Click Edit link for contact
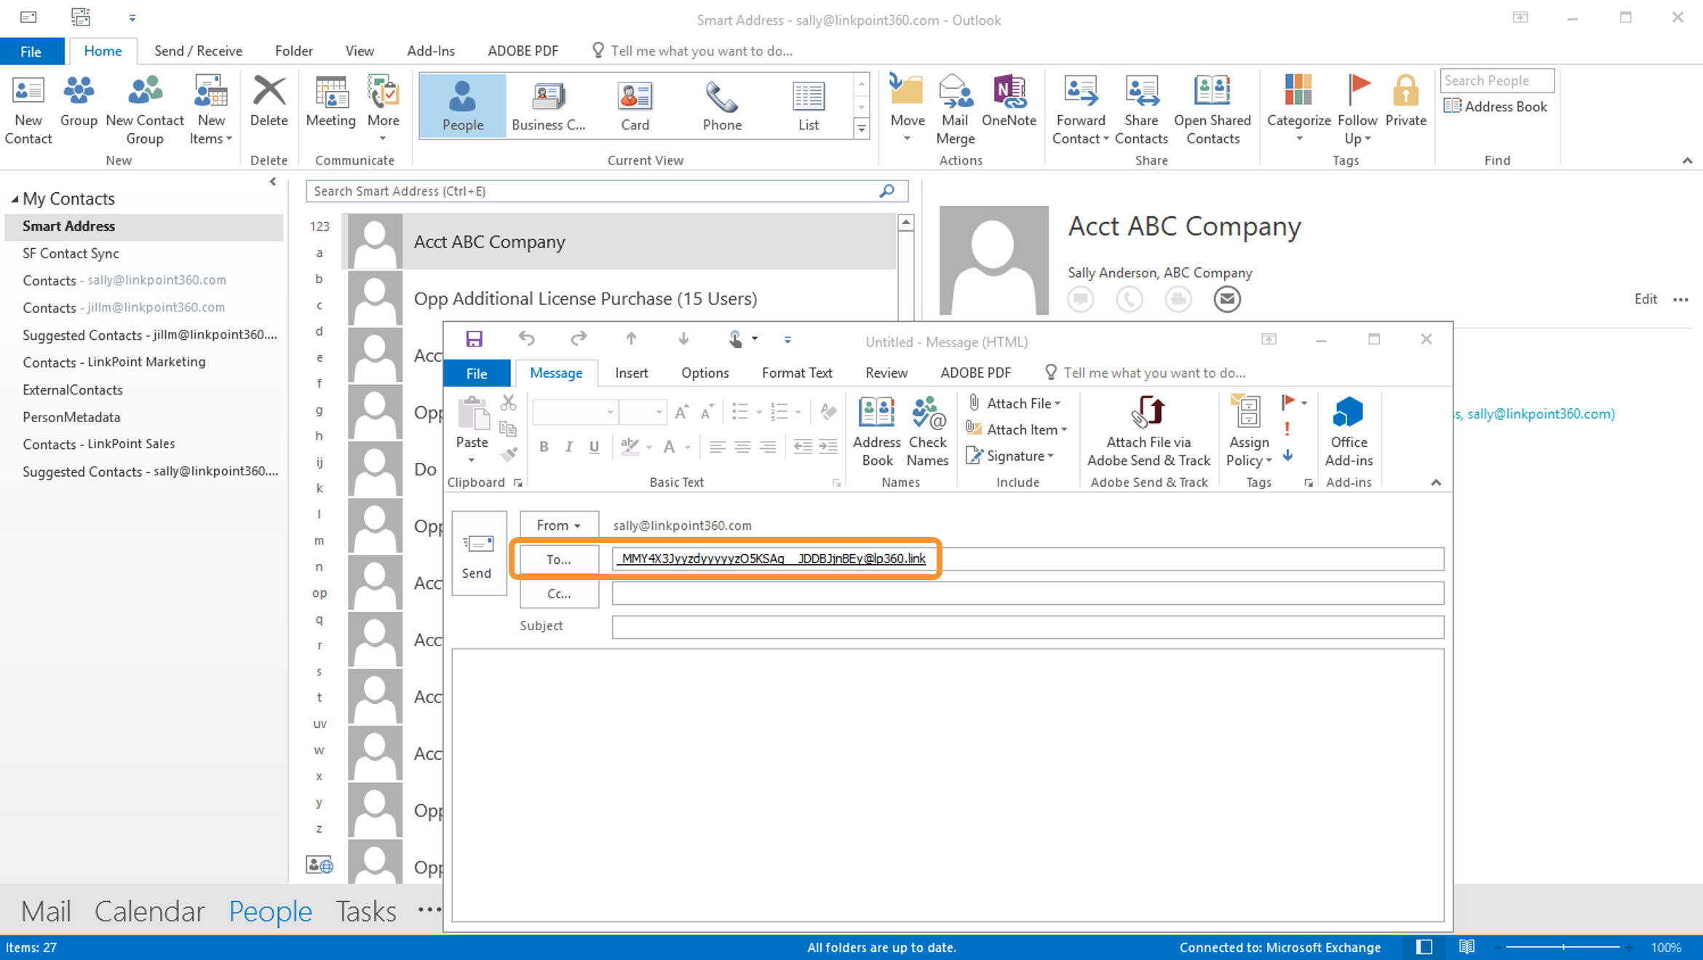This screenshot has width=1703, height=960. click(1646, 299)
